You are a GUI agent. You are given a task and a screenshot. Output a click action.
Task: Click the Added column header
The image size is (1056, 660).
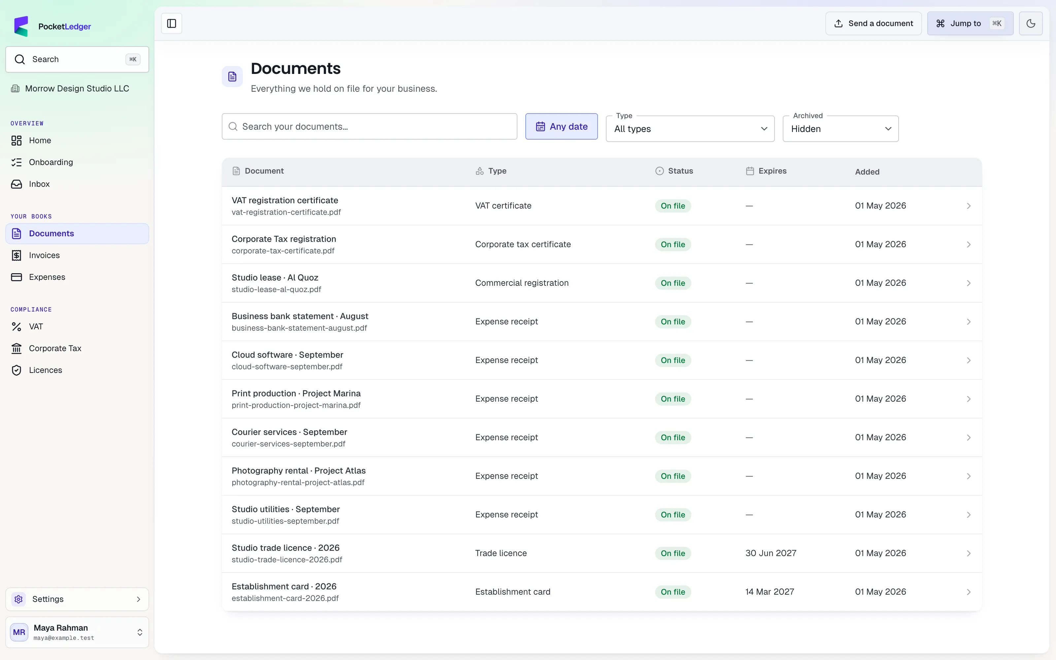pos(867,172)
